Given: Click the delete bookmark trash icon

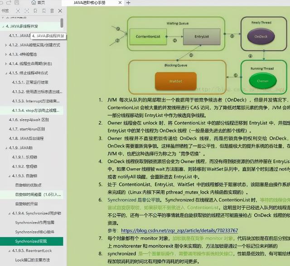Looking at the screenshot, I should 52,11.
